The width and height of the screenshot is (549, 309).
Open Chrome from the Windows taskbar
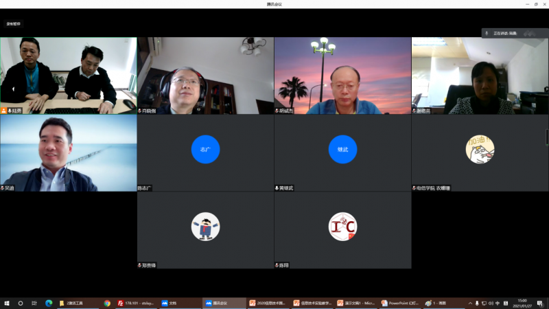107,303
